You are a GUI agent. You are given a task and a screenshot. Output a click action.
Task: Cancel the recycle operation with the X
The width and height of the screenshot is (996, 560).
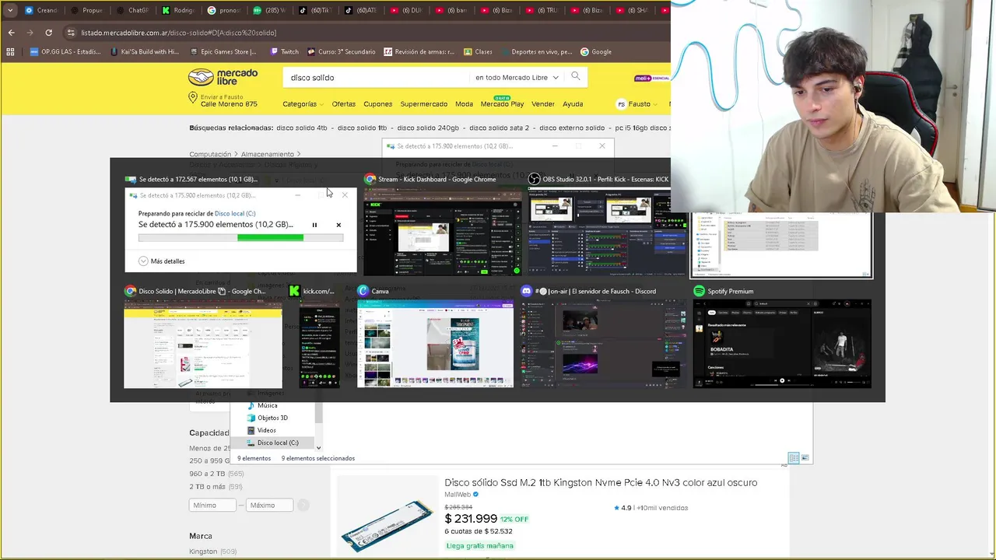(338, 225)
